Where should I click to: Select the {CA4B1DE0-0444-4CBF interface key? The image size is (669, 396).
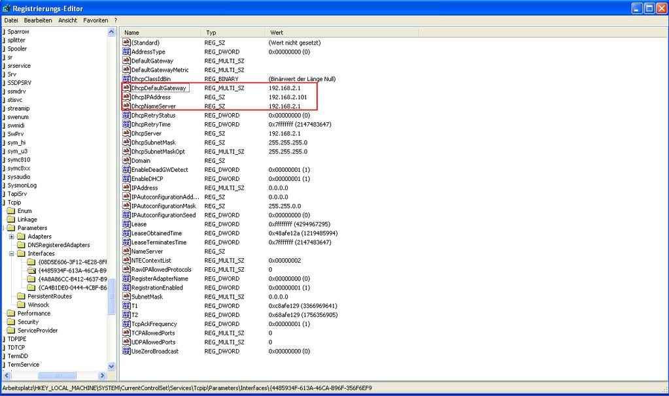click(x=73, y=288)
